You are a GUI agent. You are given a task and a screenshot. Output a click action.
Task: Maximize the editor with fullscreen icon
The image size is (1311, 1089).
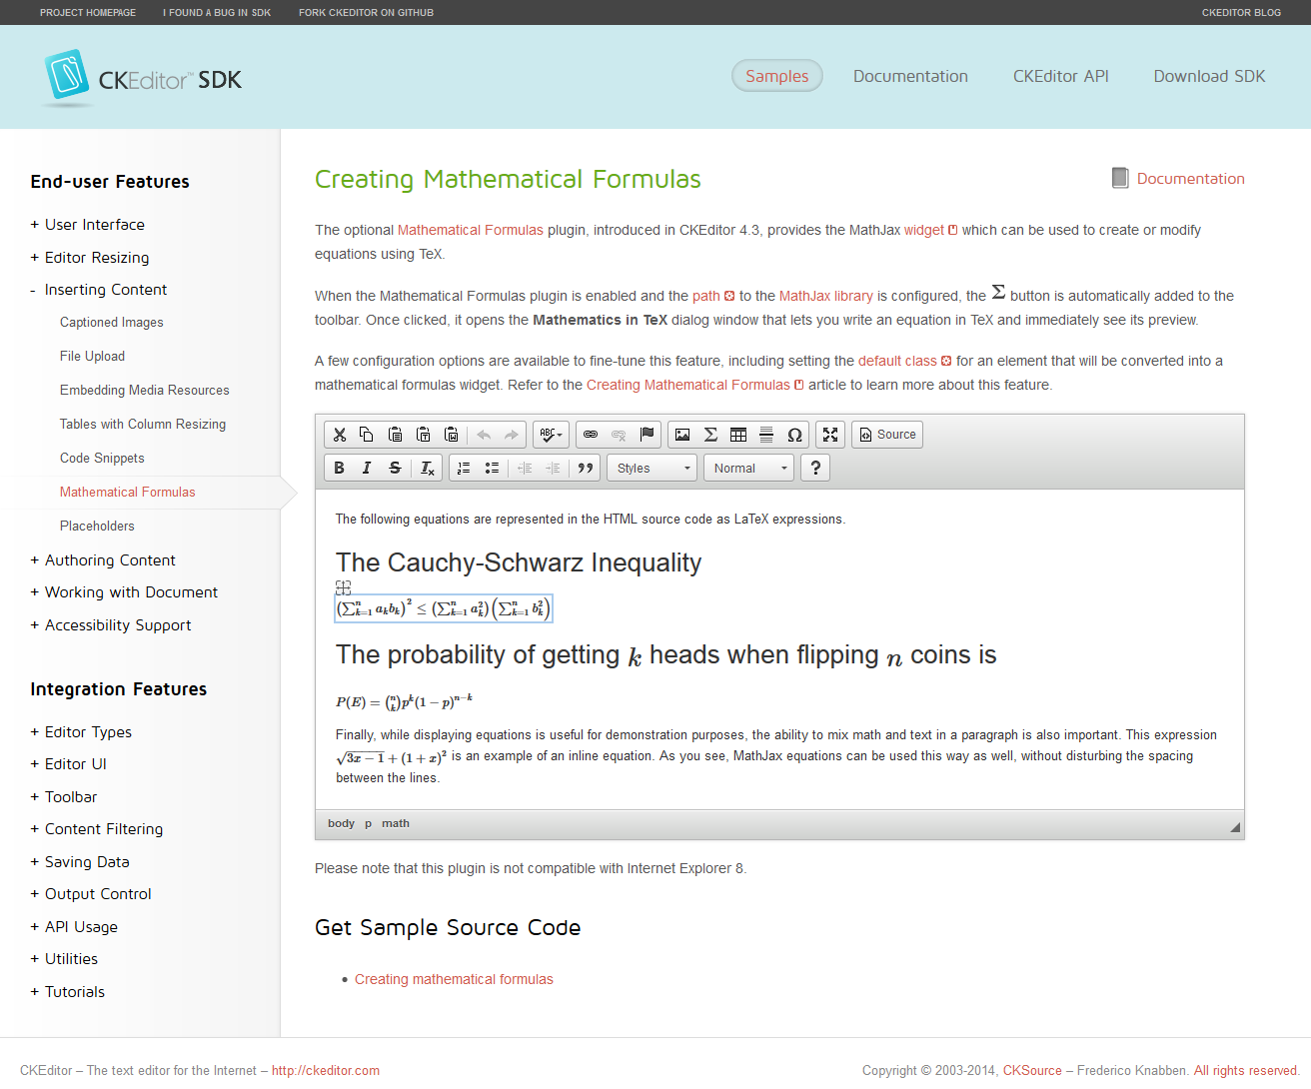pos(830,435)
